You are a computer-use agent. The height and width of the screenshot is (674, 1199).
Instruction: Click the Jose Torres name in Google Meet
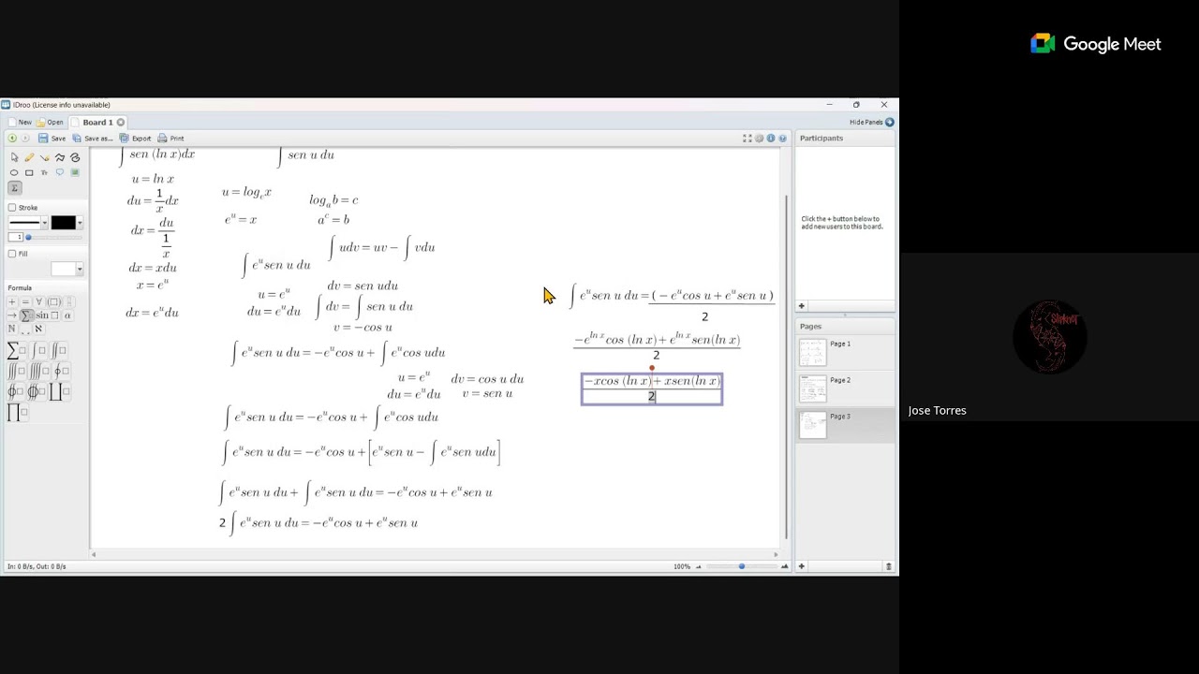[937, 410]
